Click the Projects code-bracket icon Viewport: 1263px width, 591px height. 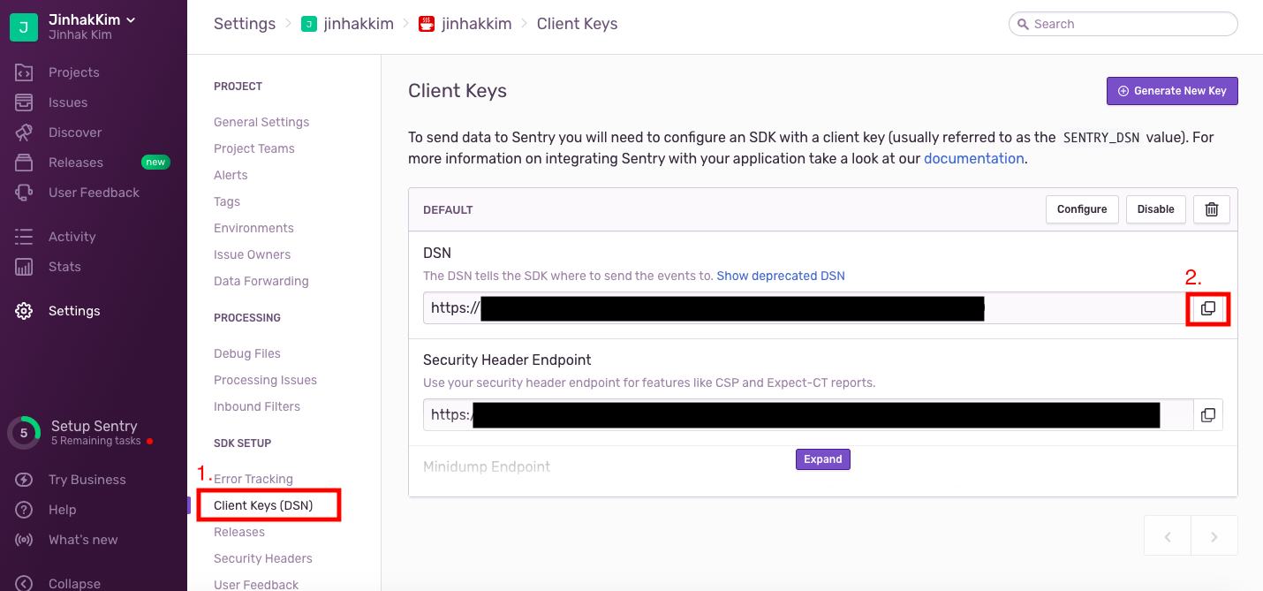click(x=24, y=72)
